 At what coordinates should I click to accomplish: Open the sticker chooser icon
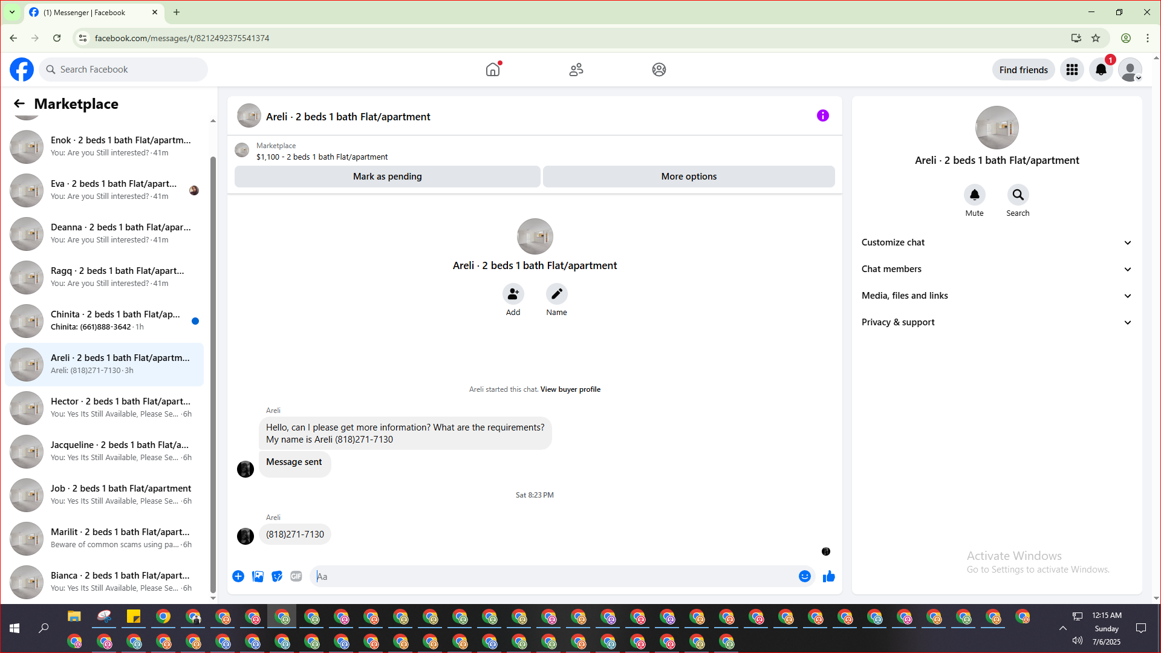pos(277,576)
